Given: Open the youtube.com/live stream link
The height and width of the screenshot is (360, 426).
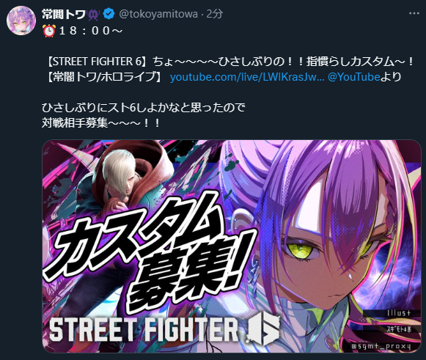Looking at the screenshot, I should click(x=247, y=77).
